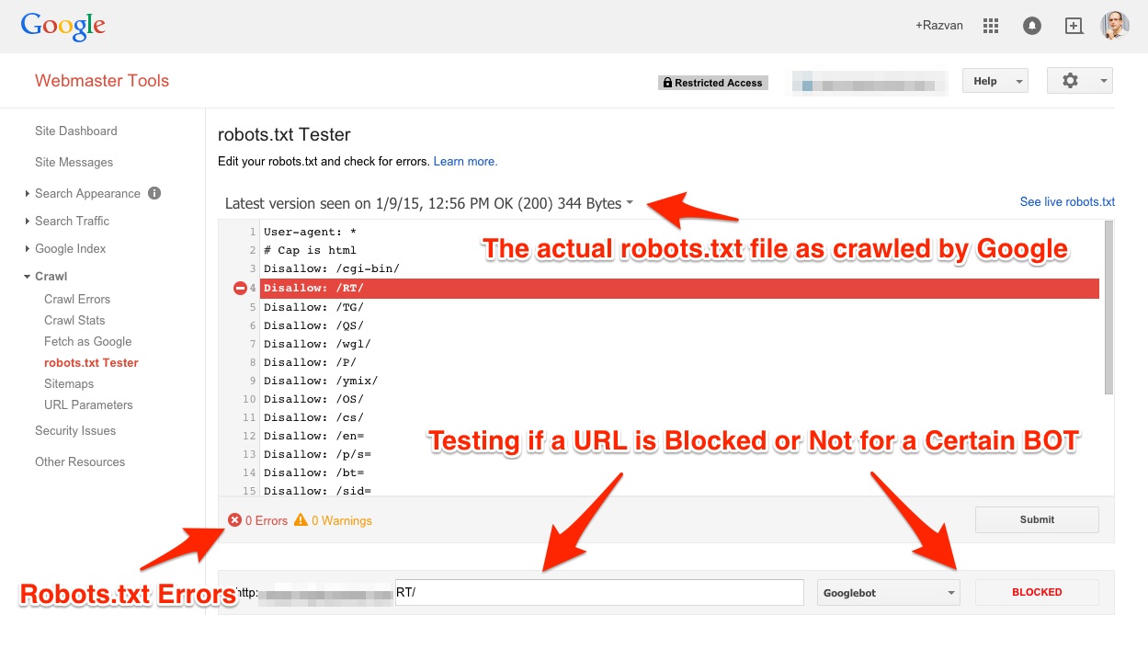Click the yellow 0 Warnings icon
Screen dimensions: 1148x649
pos(300,519)
